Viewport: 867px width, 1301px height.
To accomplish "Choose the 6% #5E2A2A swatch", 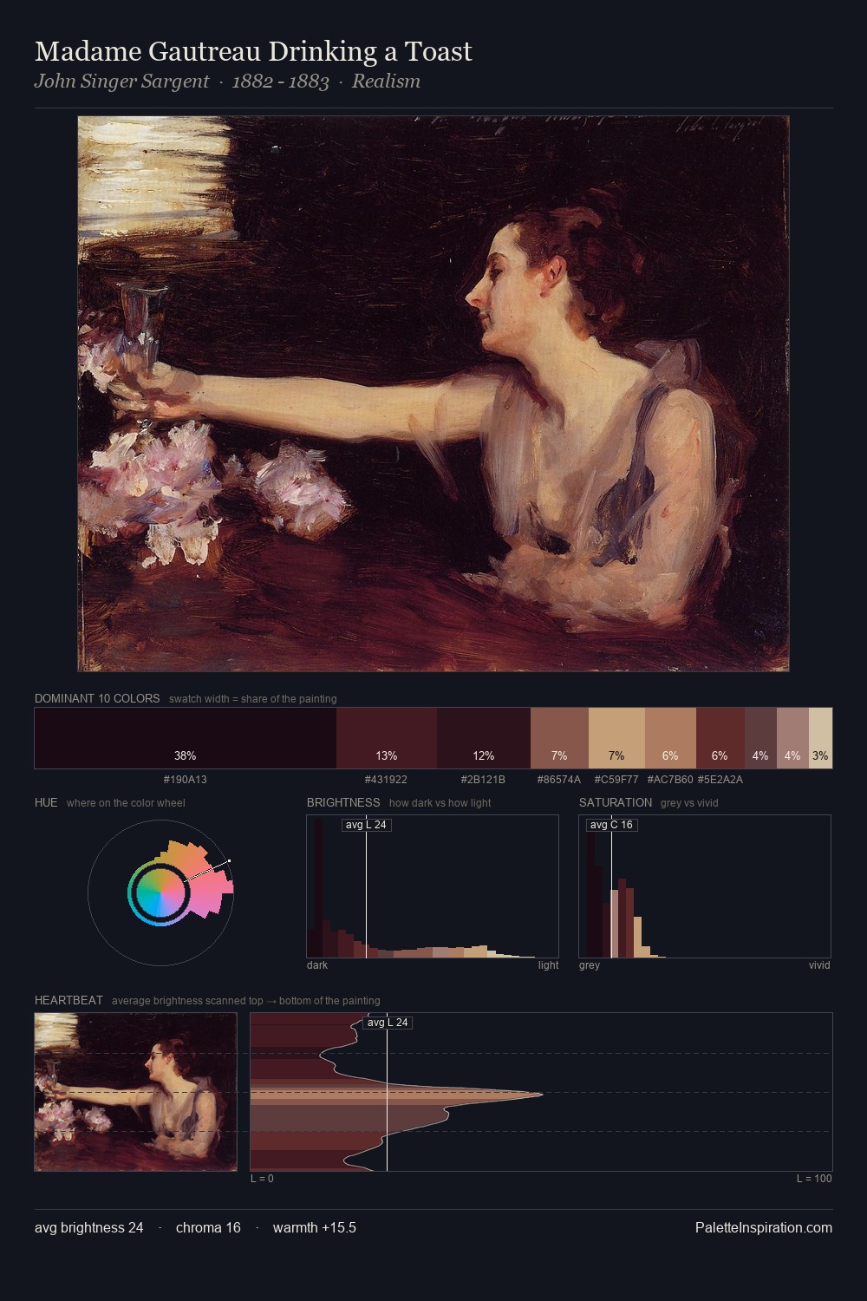I will click(720, 738).
